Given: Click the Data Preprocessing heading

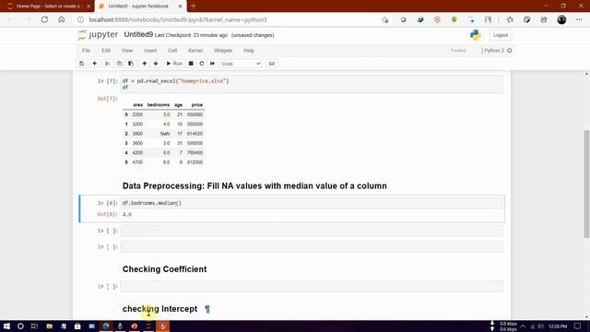Looking at the screenshot, I should [254, 186].
